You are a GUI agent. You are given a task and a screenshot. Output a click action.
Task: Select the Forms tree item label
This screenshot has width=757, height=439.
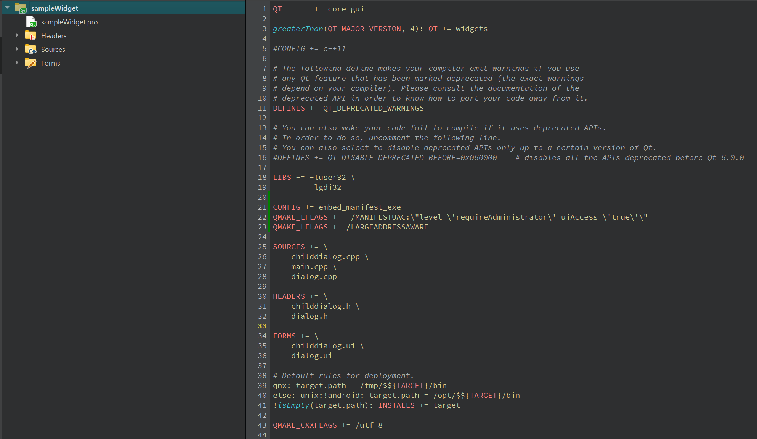tap(50, 63)
